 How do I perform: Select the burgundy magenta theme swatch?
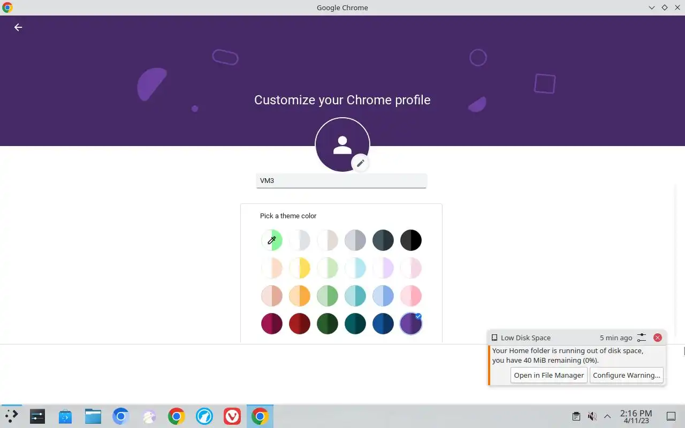pos(272,324)
